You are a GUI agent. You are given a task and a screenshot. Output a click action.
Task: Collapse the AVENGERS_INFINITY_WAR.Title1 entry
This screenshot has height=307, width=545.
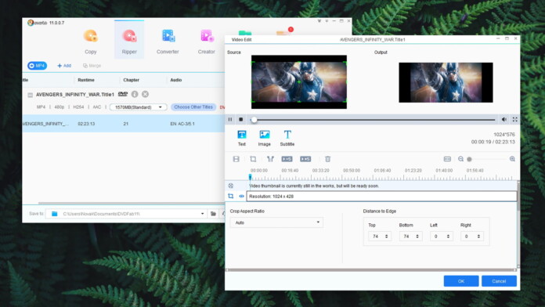click(x=31, y=95)
